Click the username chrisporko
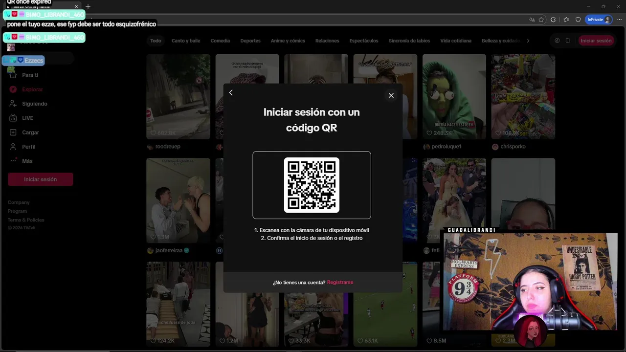 tap(513, 147)
